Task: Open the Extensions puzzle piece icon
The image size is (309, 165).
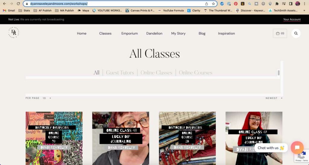Action: pyautogui.click(x=277, y=4)
